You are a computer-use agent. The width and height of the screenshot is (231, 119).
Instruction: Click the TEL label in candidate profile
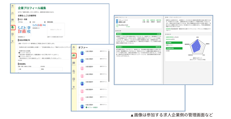118,27
